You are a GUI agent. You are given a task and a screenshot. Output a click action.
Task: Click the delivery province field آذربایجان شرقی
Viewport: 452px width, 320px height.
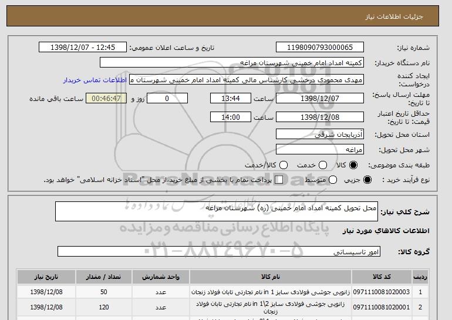pos(319,134)
